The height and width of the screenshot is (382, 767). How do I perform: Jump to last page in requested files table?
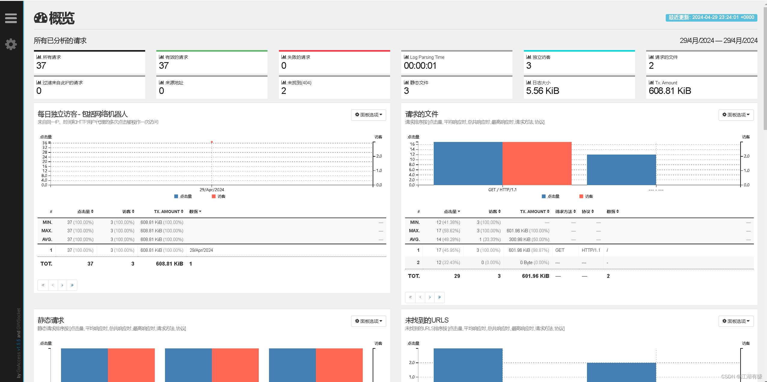click(x=439, y=297)
